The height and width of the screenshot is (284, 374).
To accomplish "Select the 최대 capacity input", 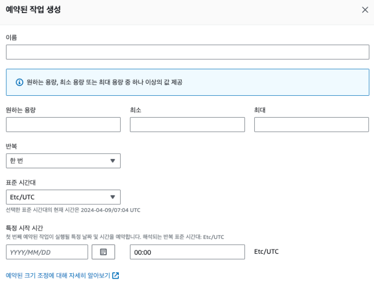I will [311, 124].
